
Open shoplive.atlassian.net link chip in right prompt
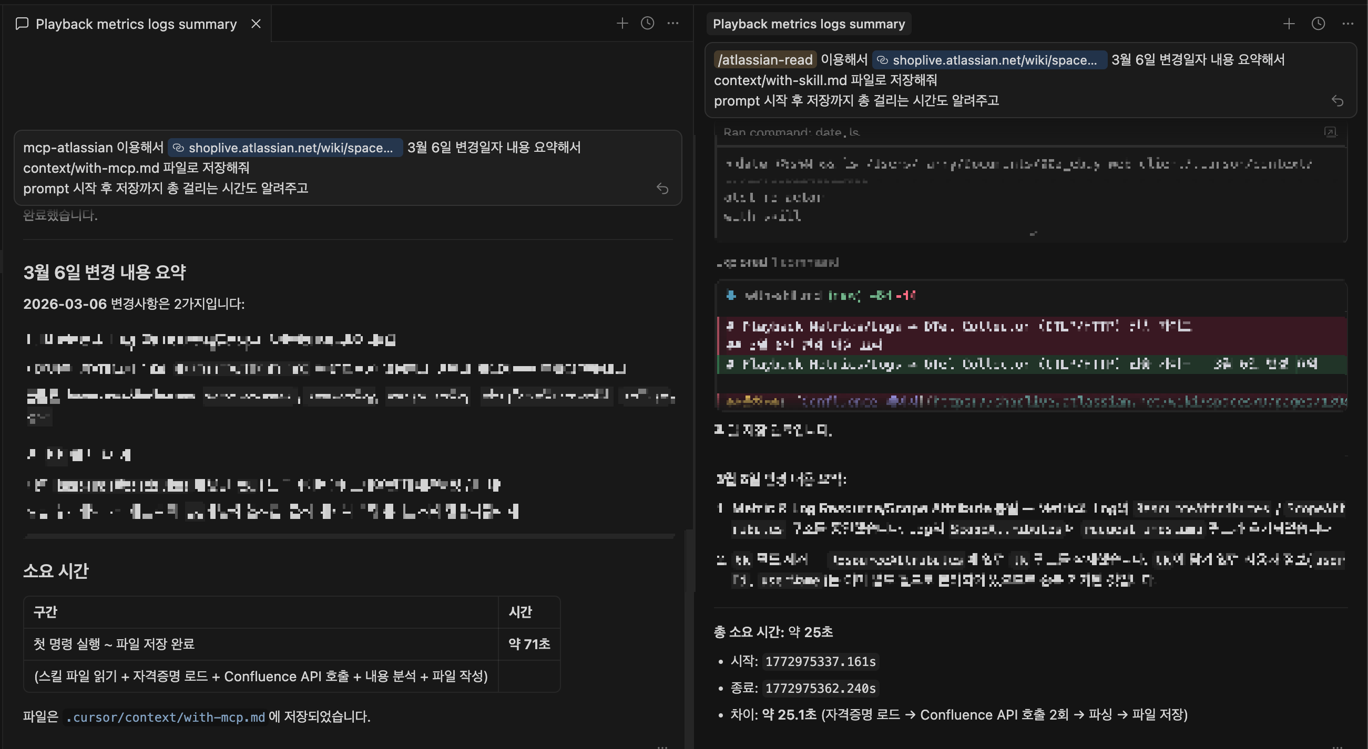989,60
